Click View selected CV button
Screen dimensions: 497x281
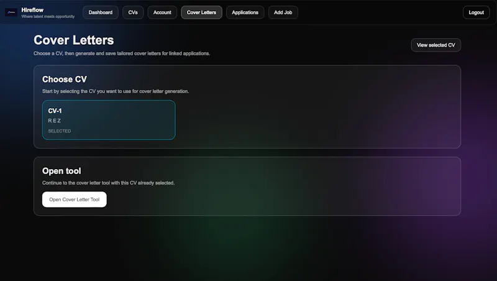point(436,45)
